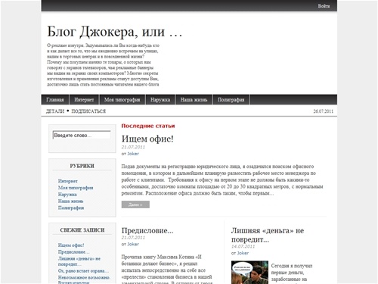Click the 26.07.2011 date text
The image size is (378, 284).
point(323,111)
